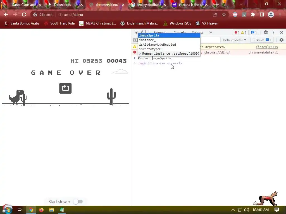Viewport: 286px width, 214px height.
Task: Select isAltGameModeEnabled autocomplete suggestion
Action: [169, 44]
